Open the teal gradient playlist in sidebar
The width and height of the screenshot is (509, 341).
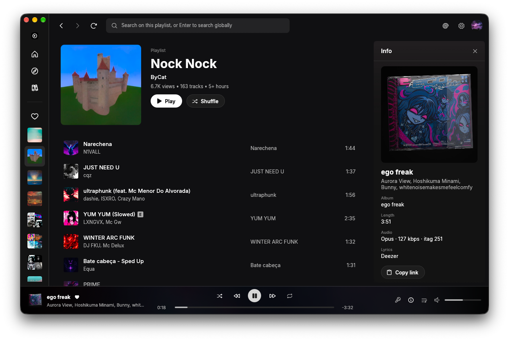click(x=35, y=135)
